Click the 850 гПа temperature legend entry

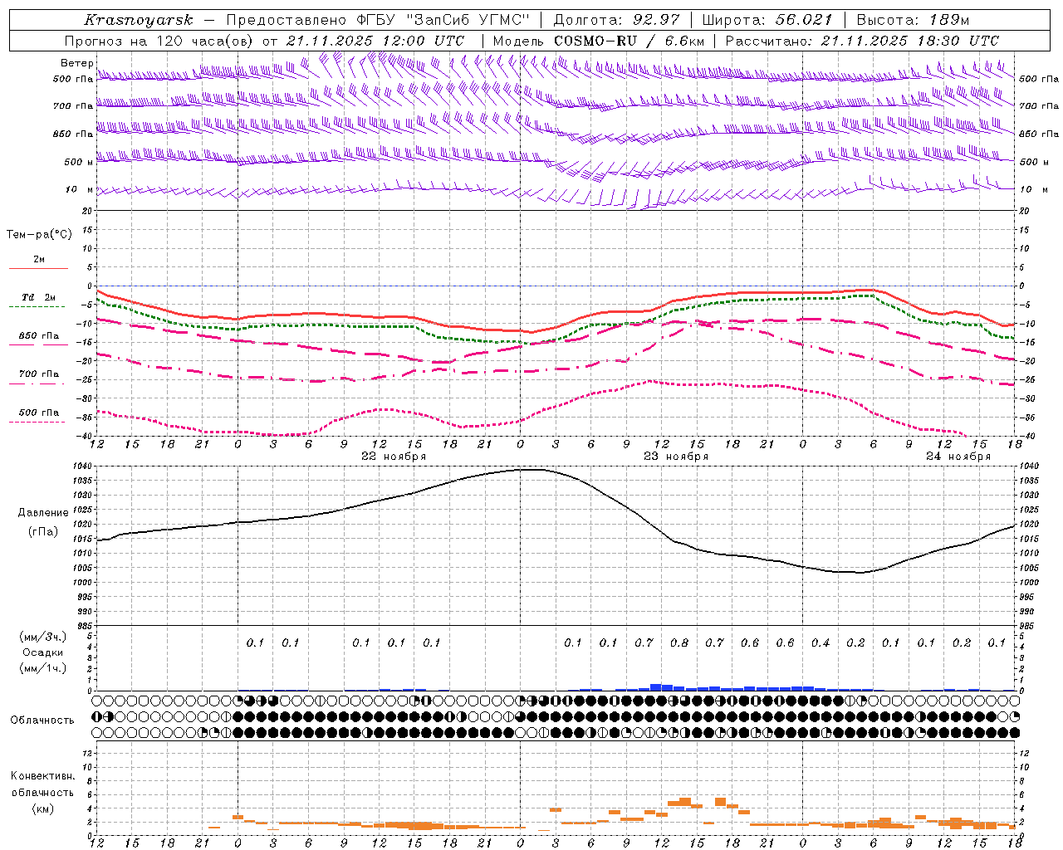tap(38, 336)
